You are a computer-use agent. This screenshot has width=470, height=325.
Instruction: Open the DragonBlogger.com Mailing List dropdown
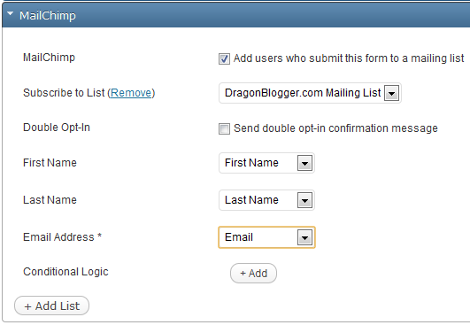310,93
